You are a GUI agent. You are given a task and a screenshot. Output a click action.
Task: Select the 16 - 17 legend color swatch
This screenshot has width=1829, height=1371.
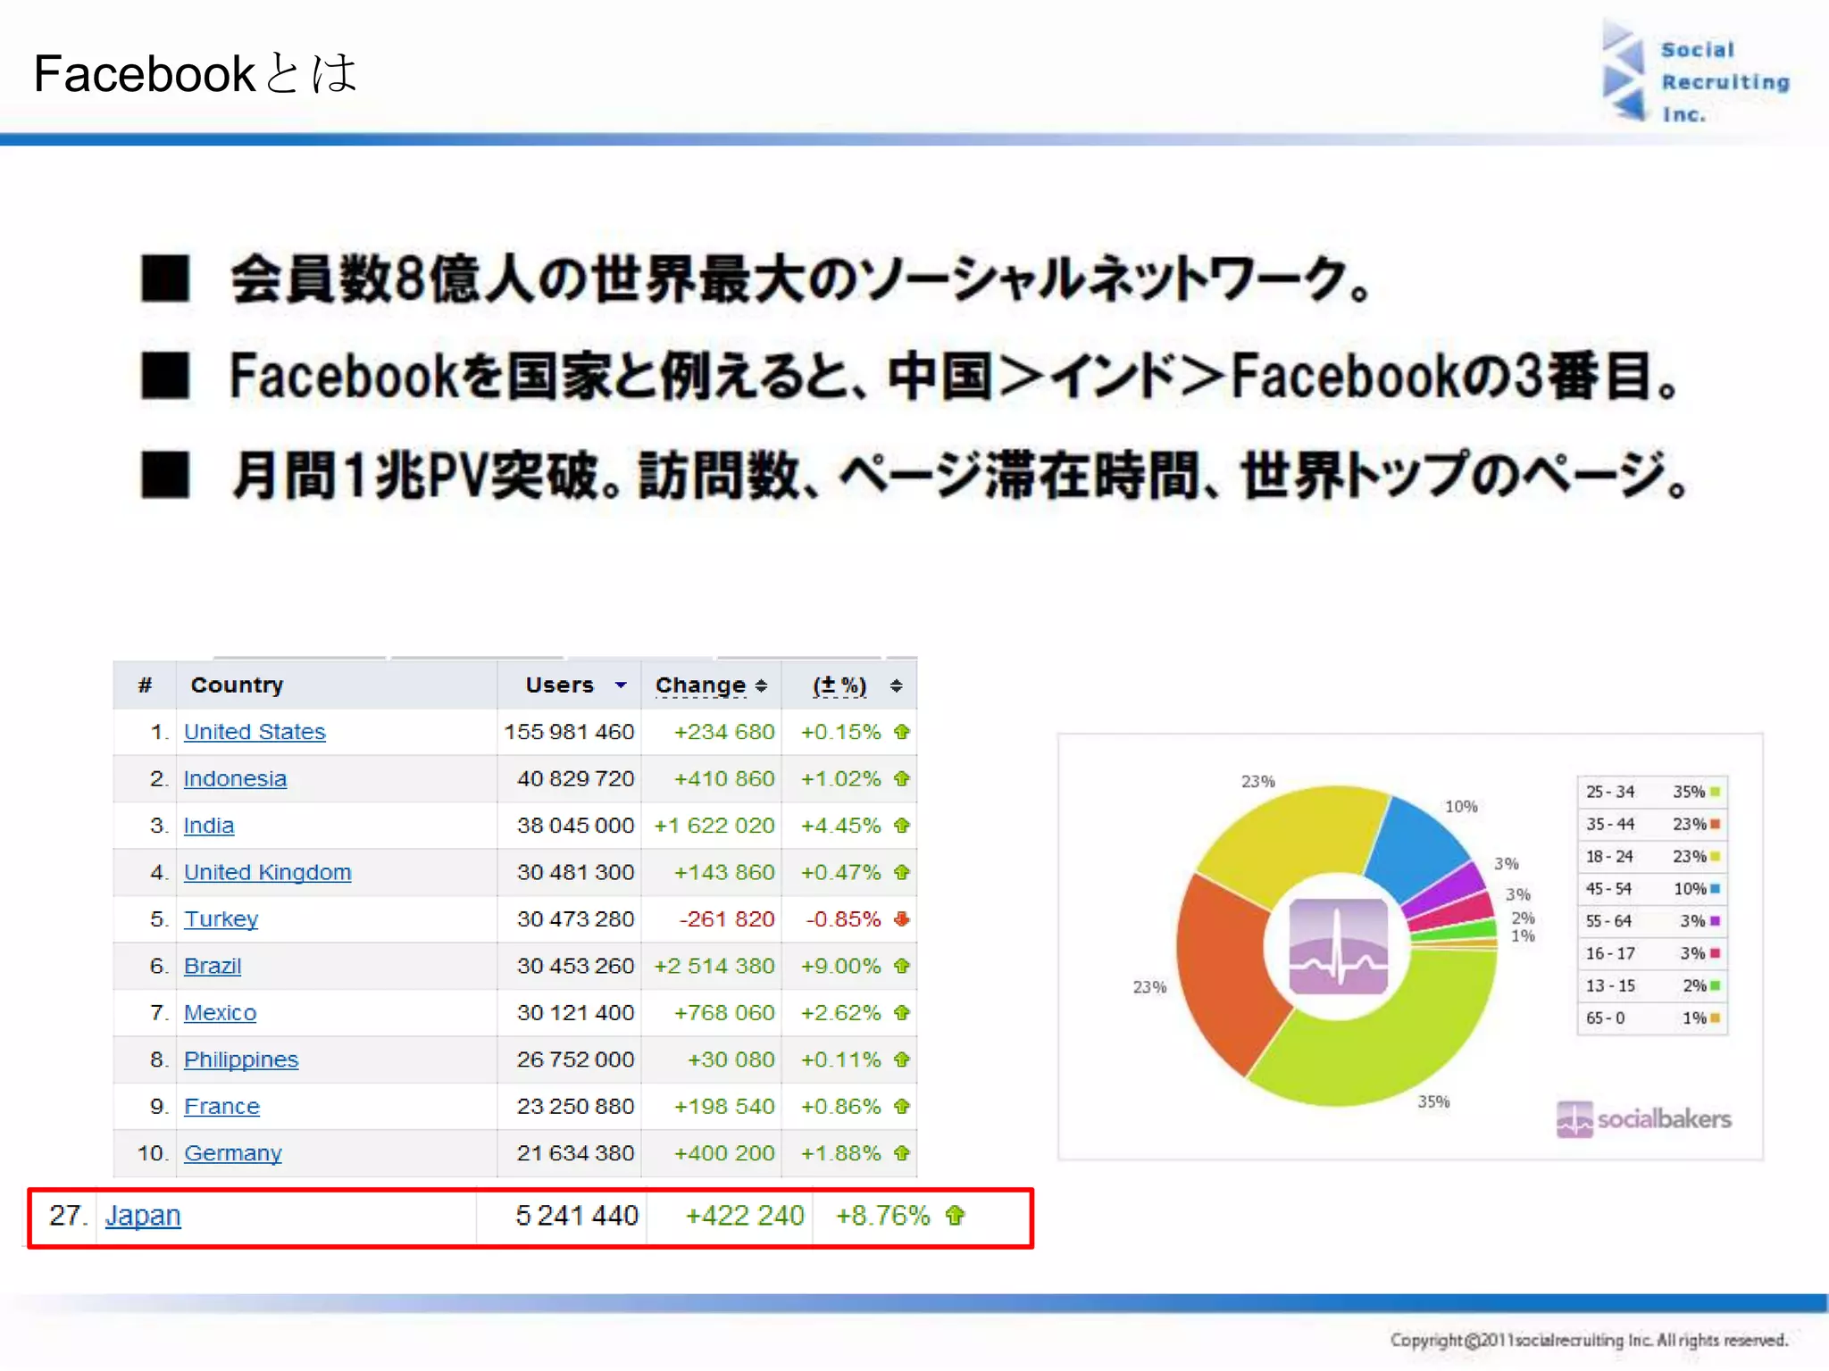(x=1716, y=953)
